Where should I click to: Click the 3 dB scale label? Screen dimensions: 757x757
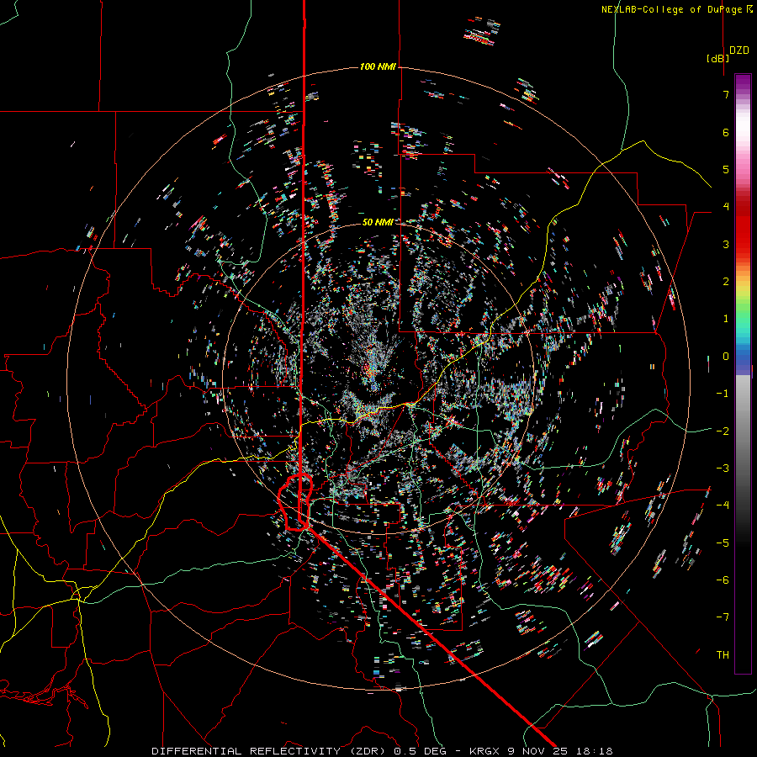[726, 244]
